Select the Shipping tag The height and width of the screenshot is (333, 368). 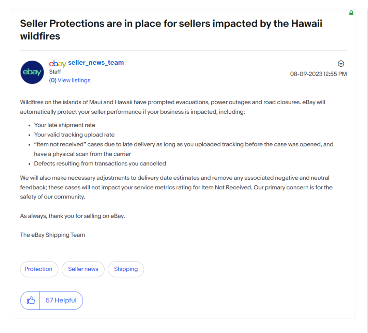pos(126,269)
